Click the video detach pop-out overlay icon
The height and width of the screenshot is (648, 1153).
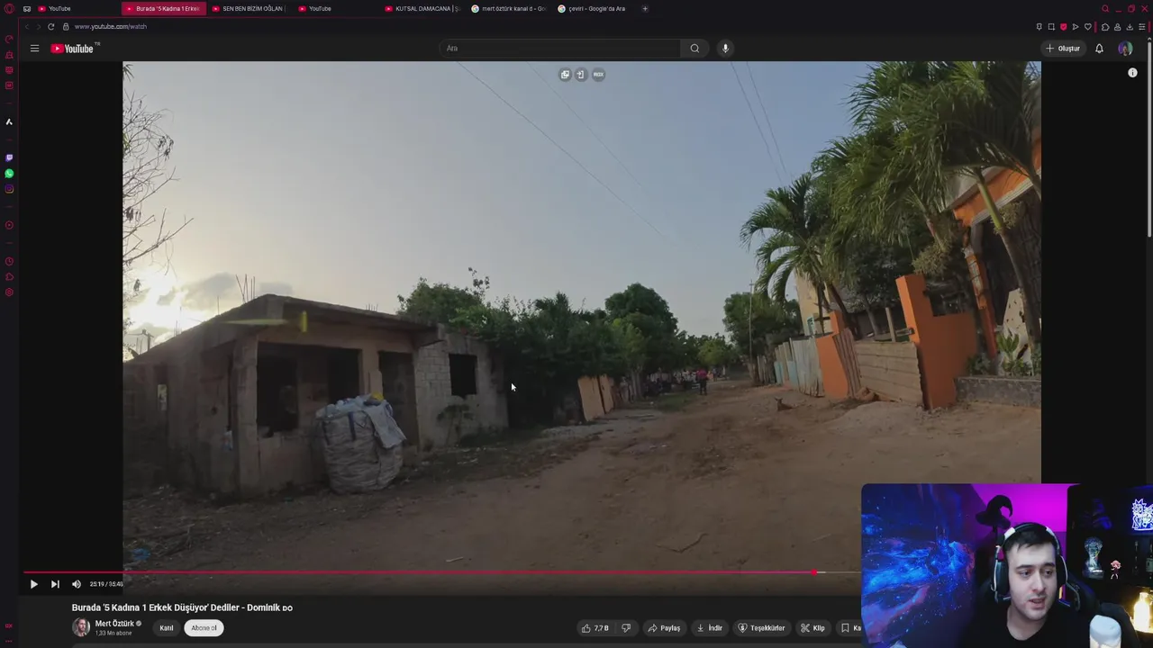coord(580,75)
